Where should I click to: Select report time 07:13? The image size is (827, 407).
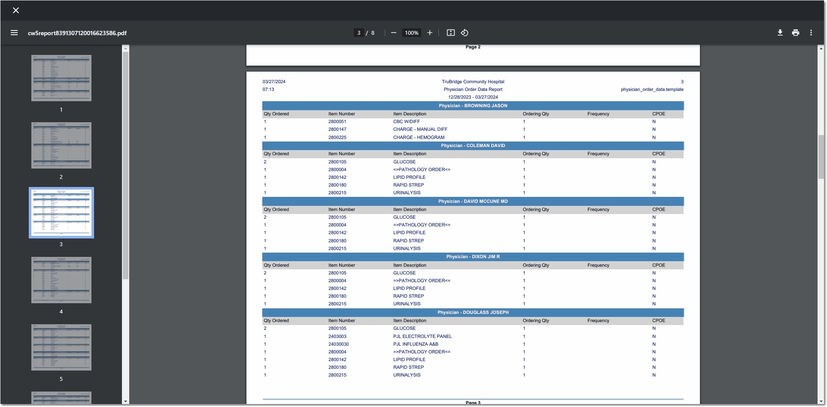pyautogui.click(x=268, y=89)
